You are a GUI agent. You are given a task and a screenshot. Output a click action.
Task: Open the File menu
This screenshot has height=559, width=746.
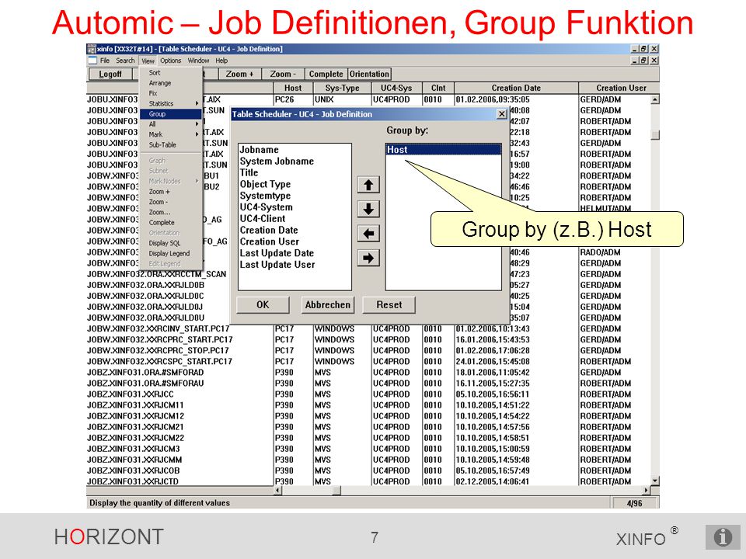coord(105,61)
